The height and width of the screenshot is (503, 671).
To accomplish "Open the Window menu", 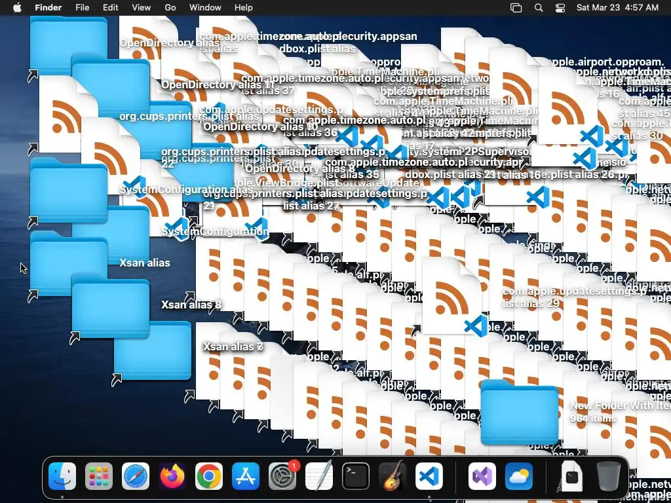I will 205,8.
